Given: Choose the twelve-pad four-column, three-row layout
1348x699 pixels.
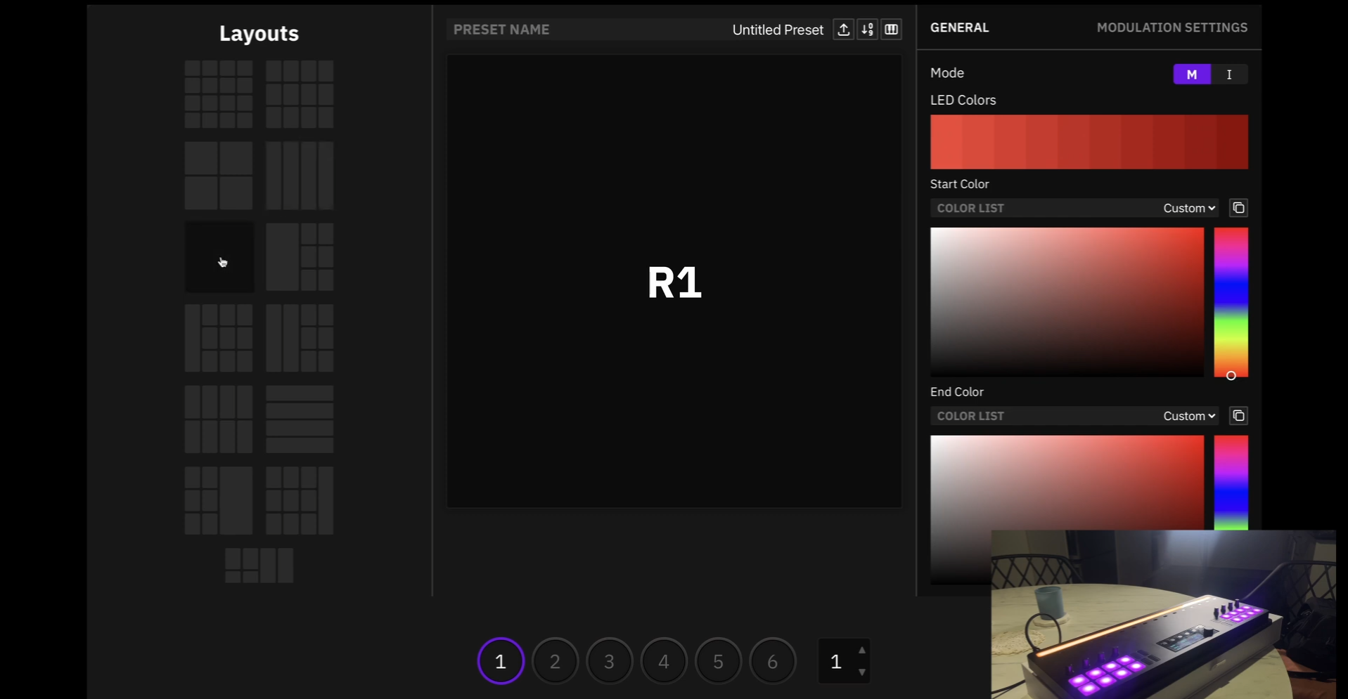Looking at the screenshot, I should tap(300, 94).
